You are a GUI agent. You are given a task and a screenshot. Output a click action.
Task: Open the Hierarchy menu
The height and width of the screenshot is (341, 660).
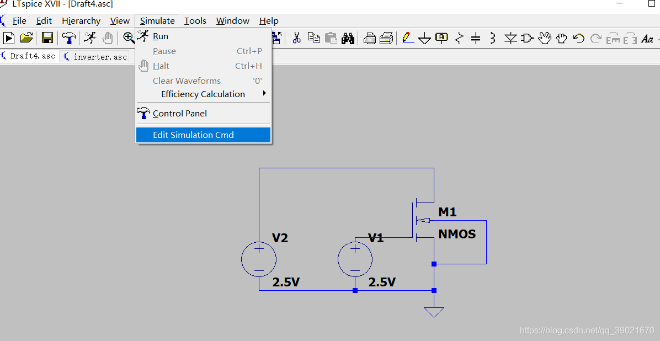point(81,20)
